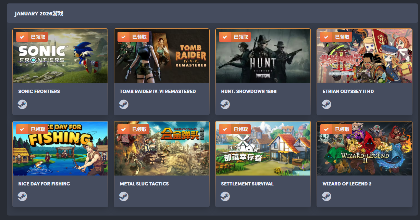Click the January 2026 games section header
Viewport: 420px width, 220px height.
pyautogui.click(x=39, y=14)
